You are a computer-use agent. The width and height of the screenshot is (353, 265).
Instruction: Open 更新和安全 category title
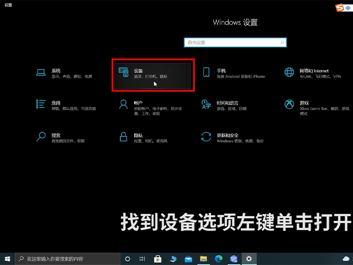[x=228, y=135]
